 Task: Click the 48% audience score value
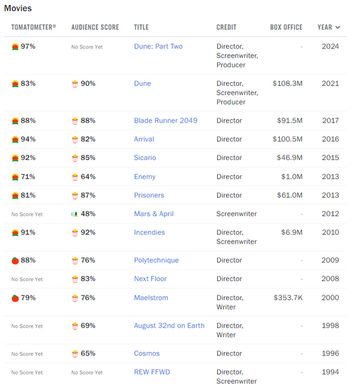[88, 214]
